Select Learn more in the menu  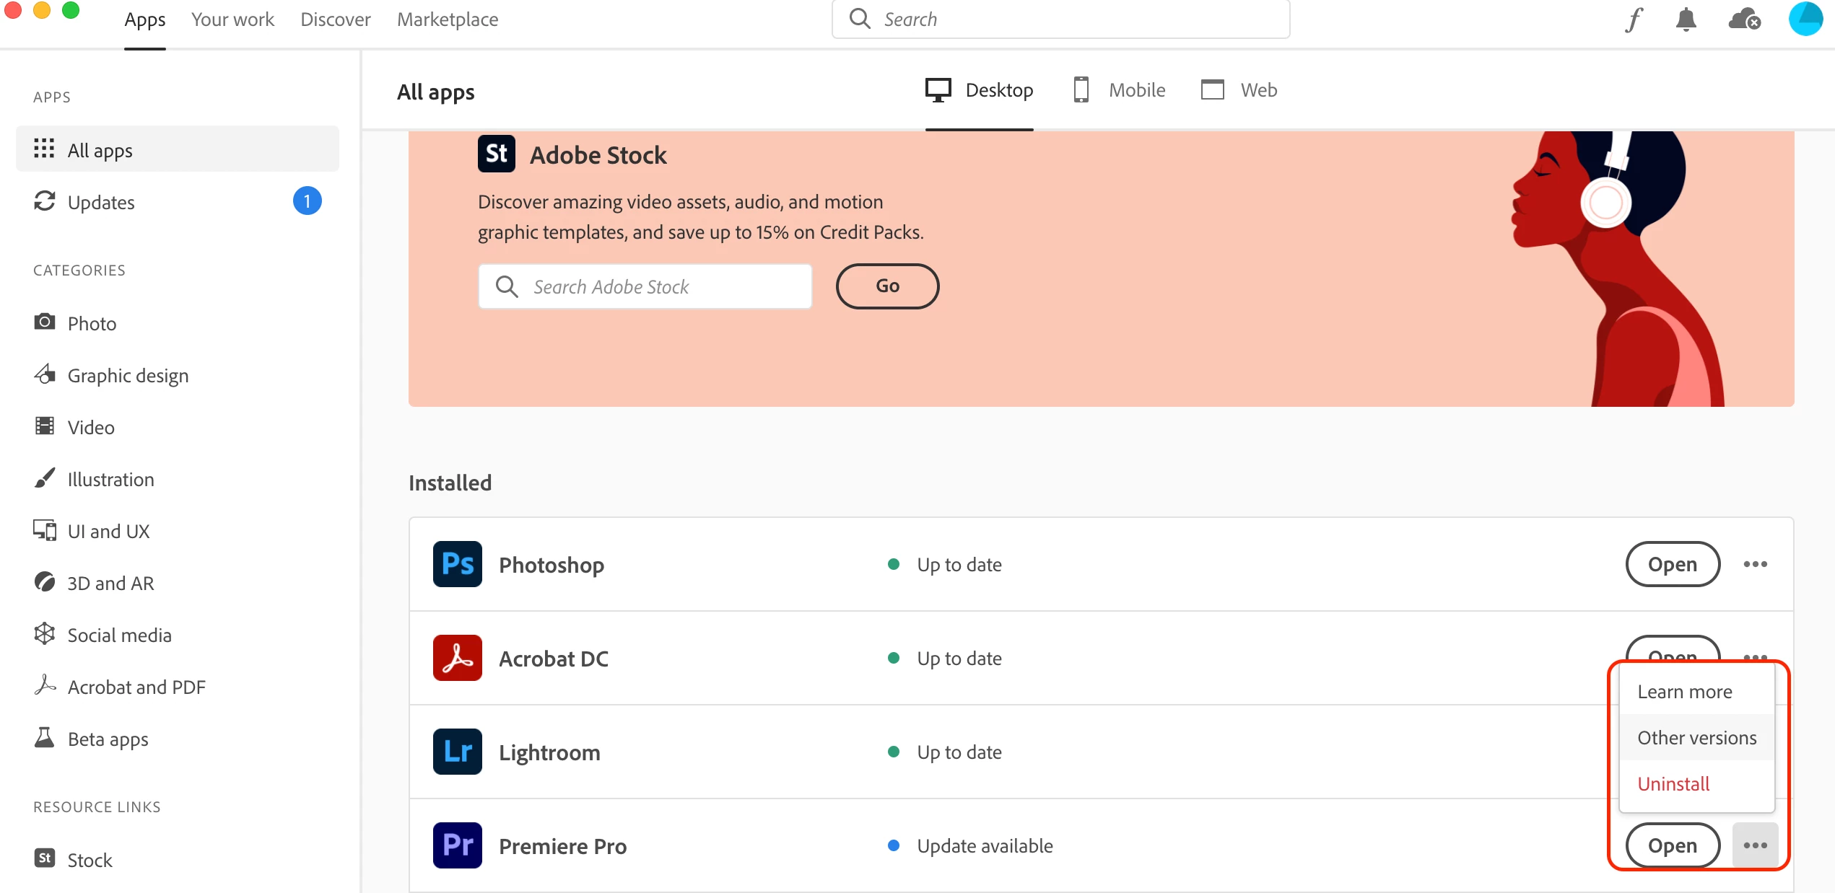click(x=1684, y=692)
